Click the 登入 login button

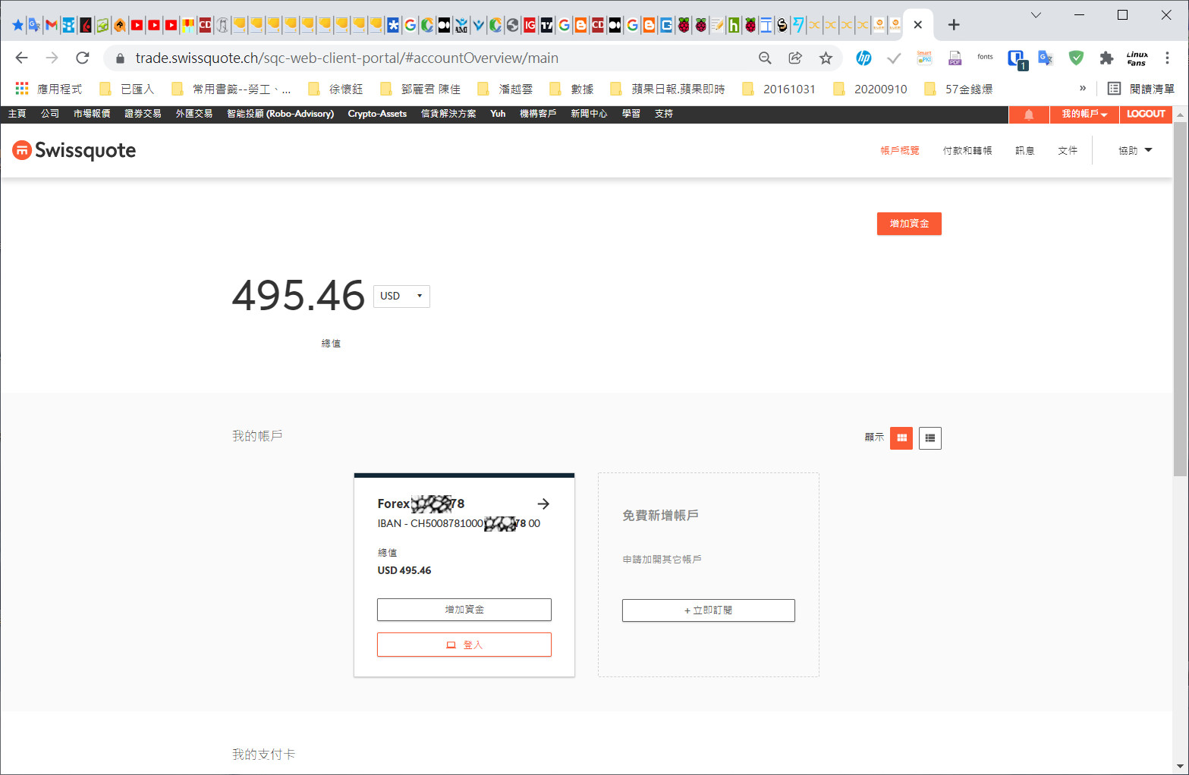(x=464, y=645)
